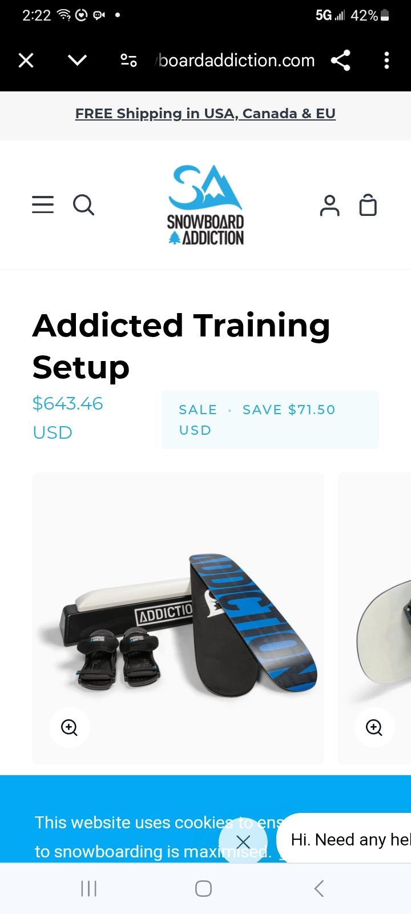Screen dimensions: 411x914
Task: Open the account profile icon
Action: [329, 205]
